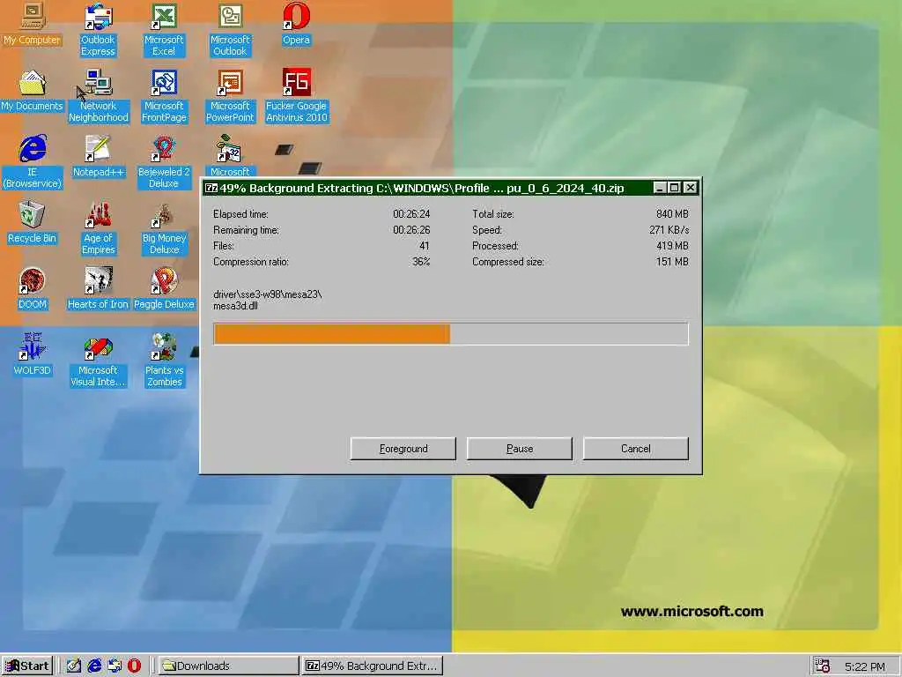902x677 pixels.
Task: Click the Compressed size 151 MB value
Action: click(672, 261)
